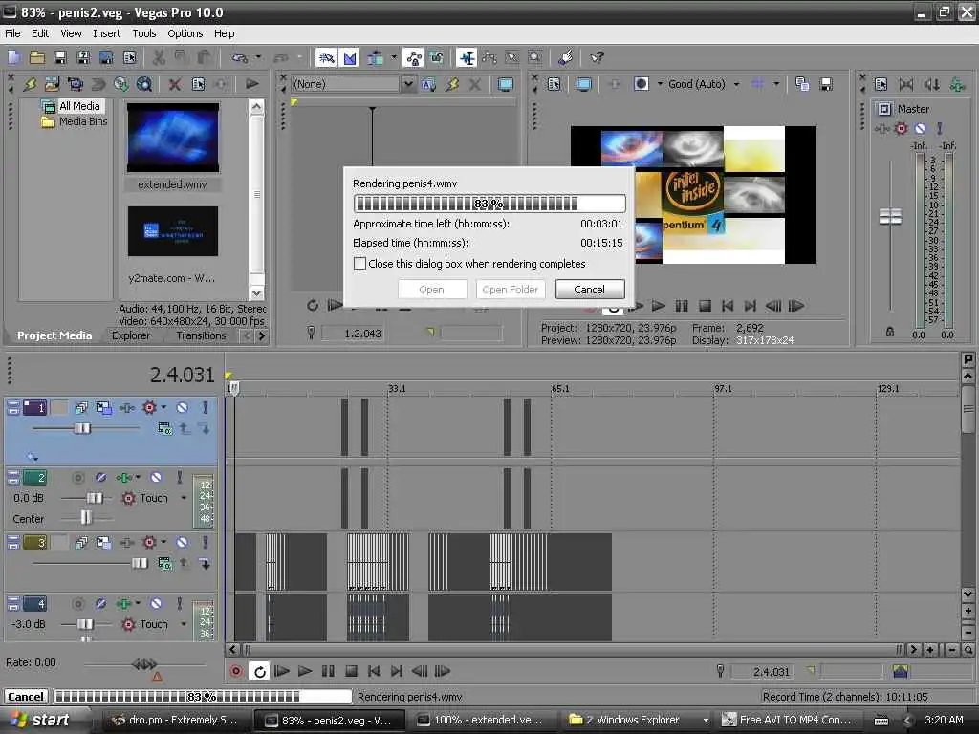Click track 2 Center pan slider
The width and height of the screenshot is (979, 734).
coord(86,517)
